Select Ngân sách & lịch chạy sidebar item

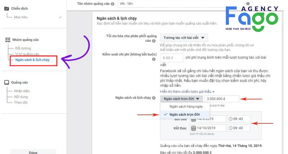[x=32, y=60]
